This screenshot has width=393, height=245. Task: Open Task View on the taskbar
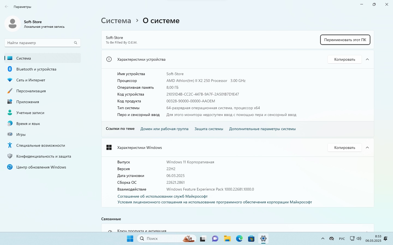point(203,239)
